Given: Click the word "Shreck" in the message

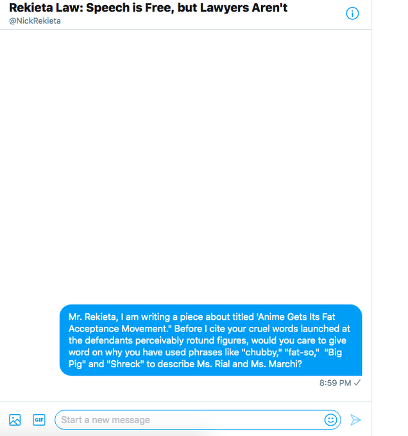Looking at the screenshot, I should (126, 364).
